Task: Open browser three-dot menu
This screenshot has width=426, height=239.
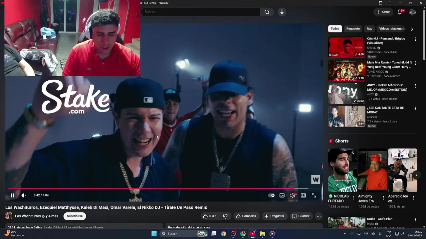Action: [389, 3]
